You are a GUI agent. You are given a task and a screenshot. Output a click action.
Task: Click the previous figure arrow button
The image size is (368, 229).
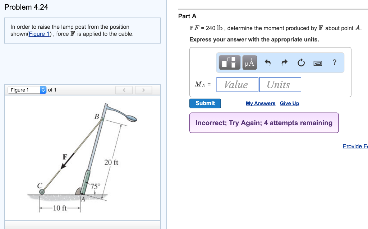point(124,90)
